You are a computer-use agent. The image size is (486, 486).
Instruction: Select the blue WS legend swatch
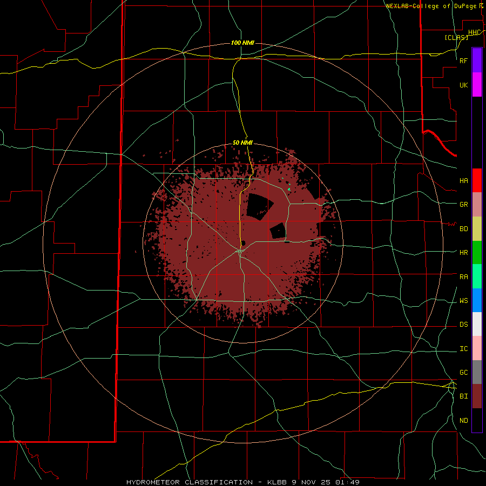(477, 300)
